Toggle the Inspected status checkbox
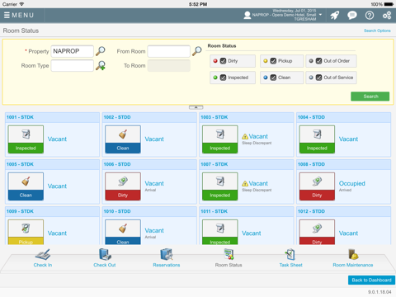Viewport: 396px width, 297px height. click(x=223, y=78)
